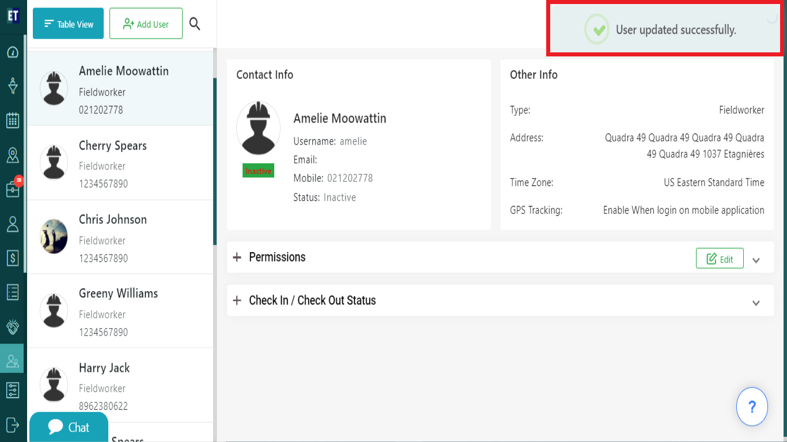Click the address value starting 'Quadra 49'

[684, 146]
